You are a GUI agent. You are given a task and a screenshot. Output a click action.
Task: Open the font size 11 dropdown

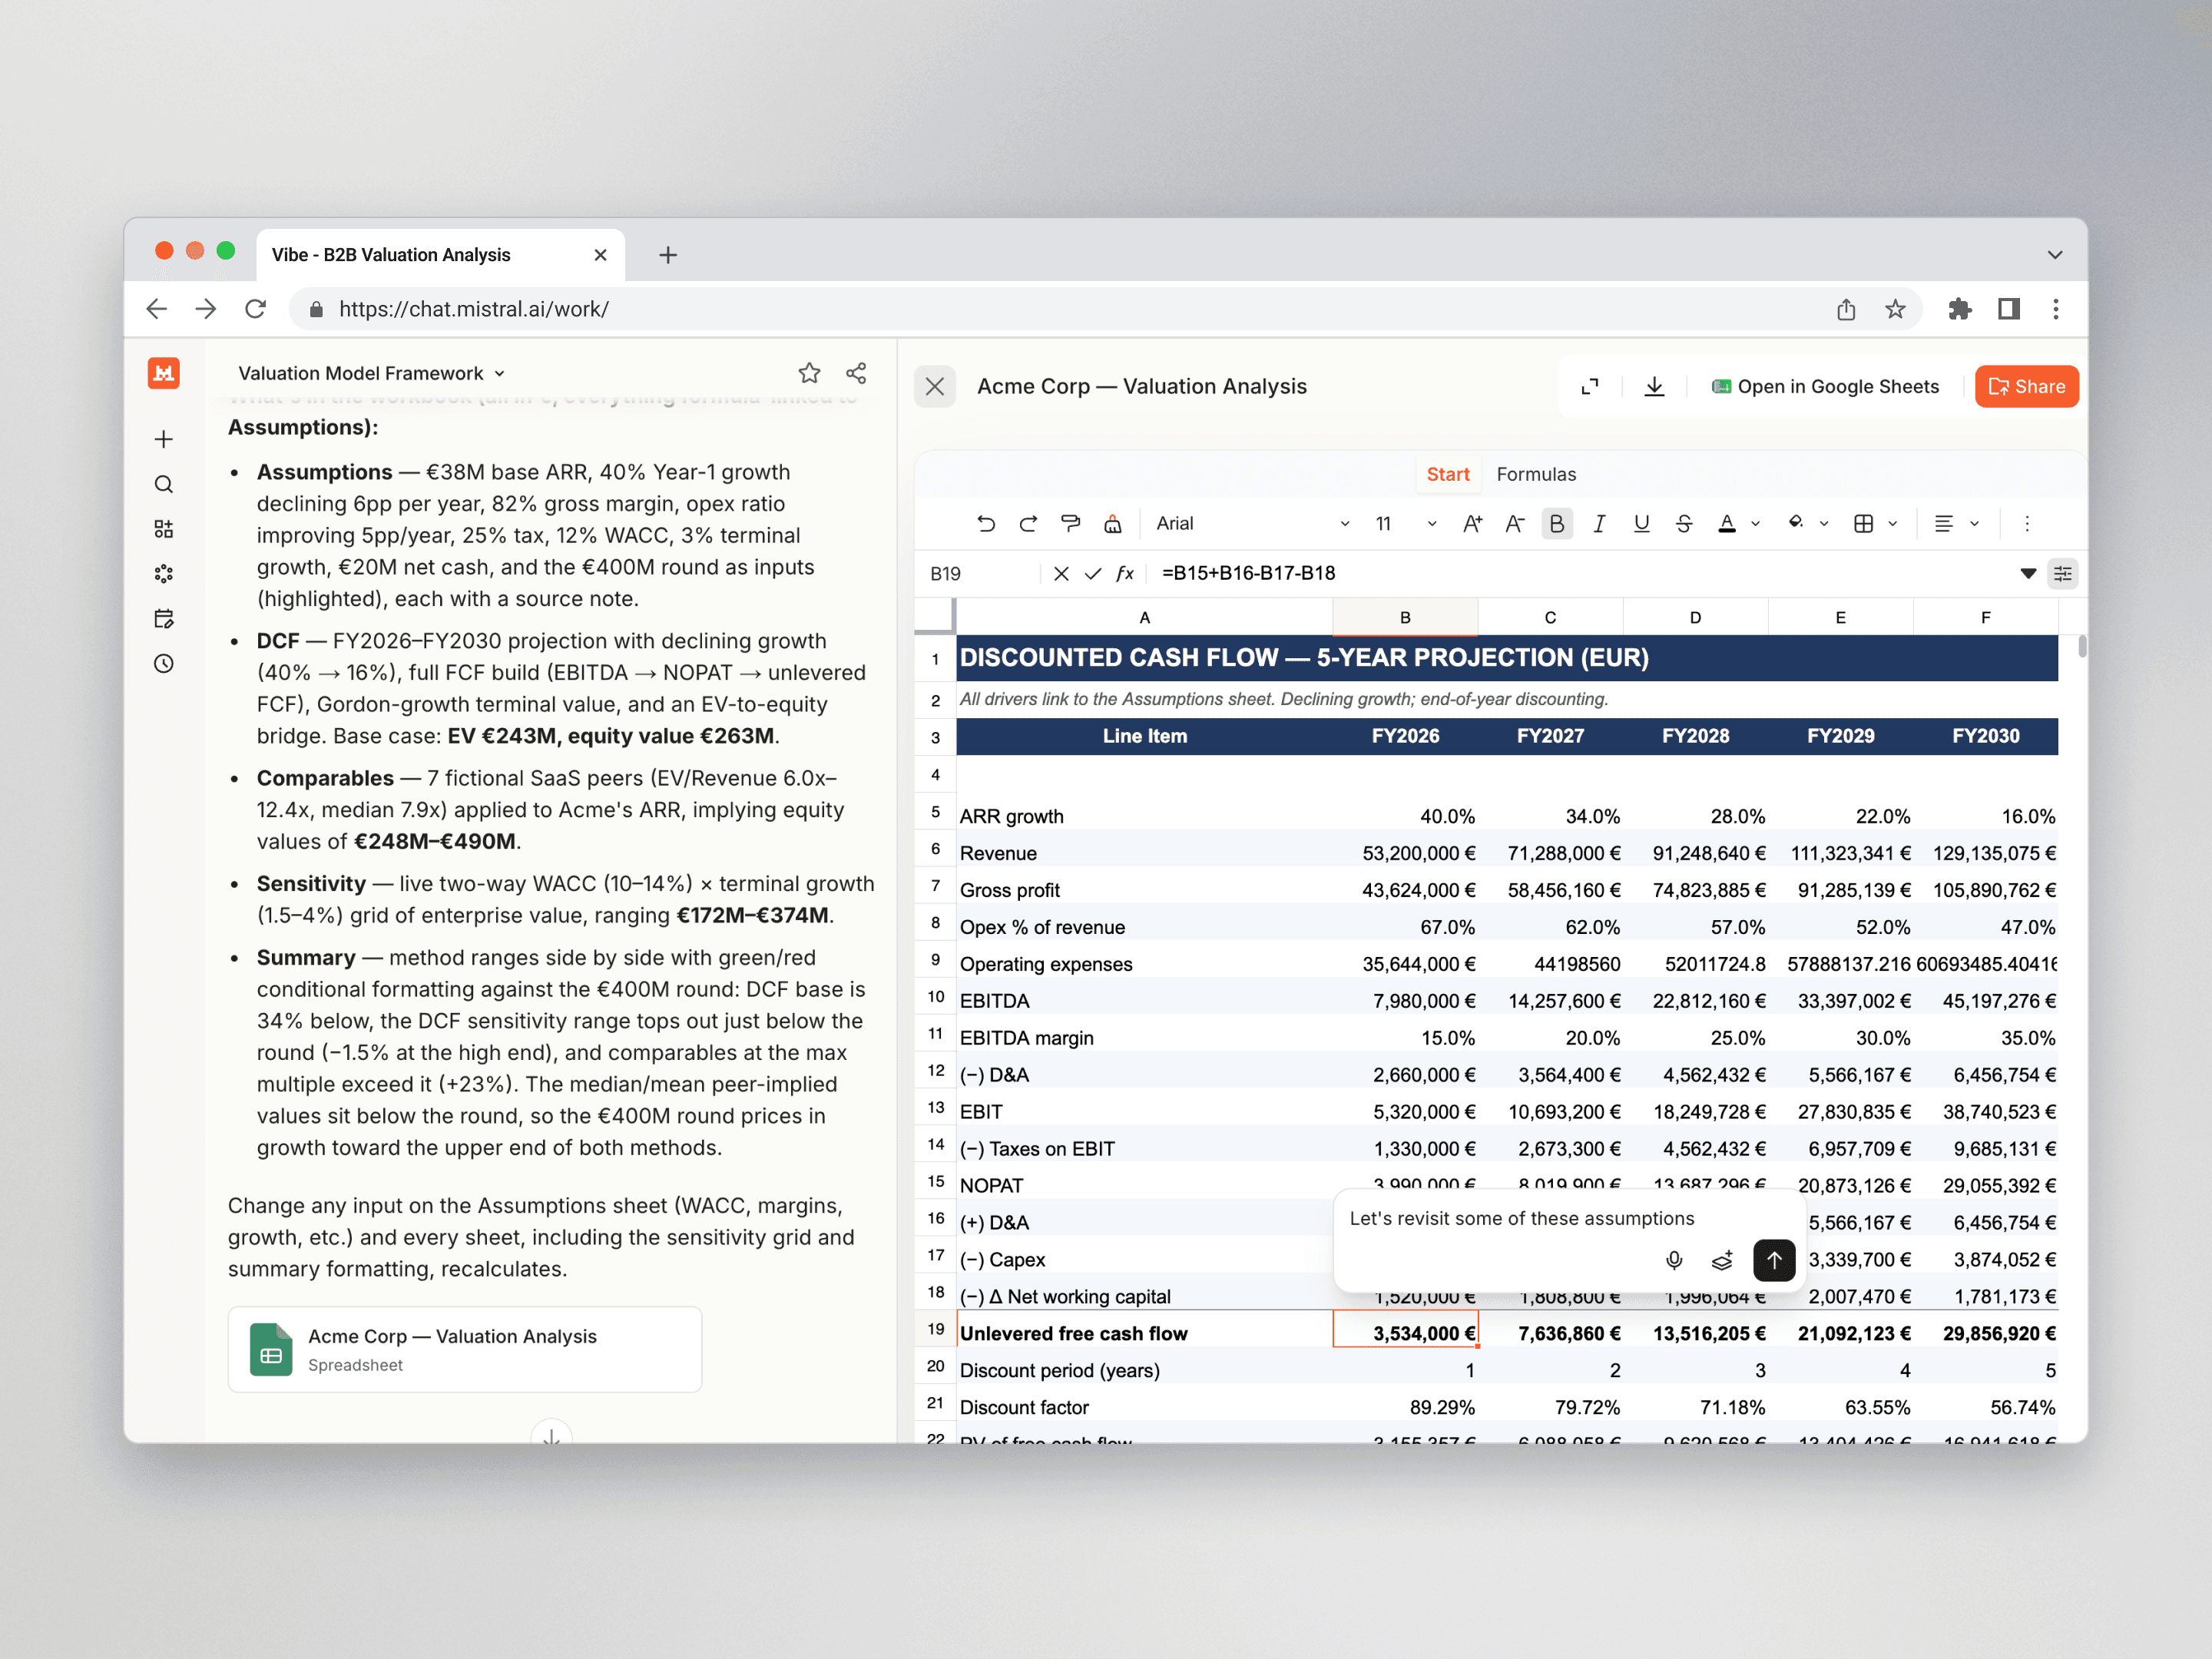pos(1405,523)
